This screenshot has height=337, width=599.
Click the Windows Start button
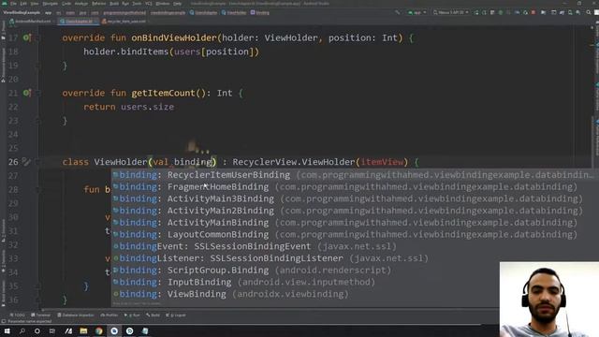[x=7, y=330]
